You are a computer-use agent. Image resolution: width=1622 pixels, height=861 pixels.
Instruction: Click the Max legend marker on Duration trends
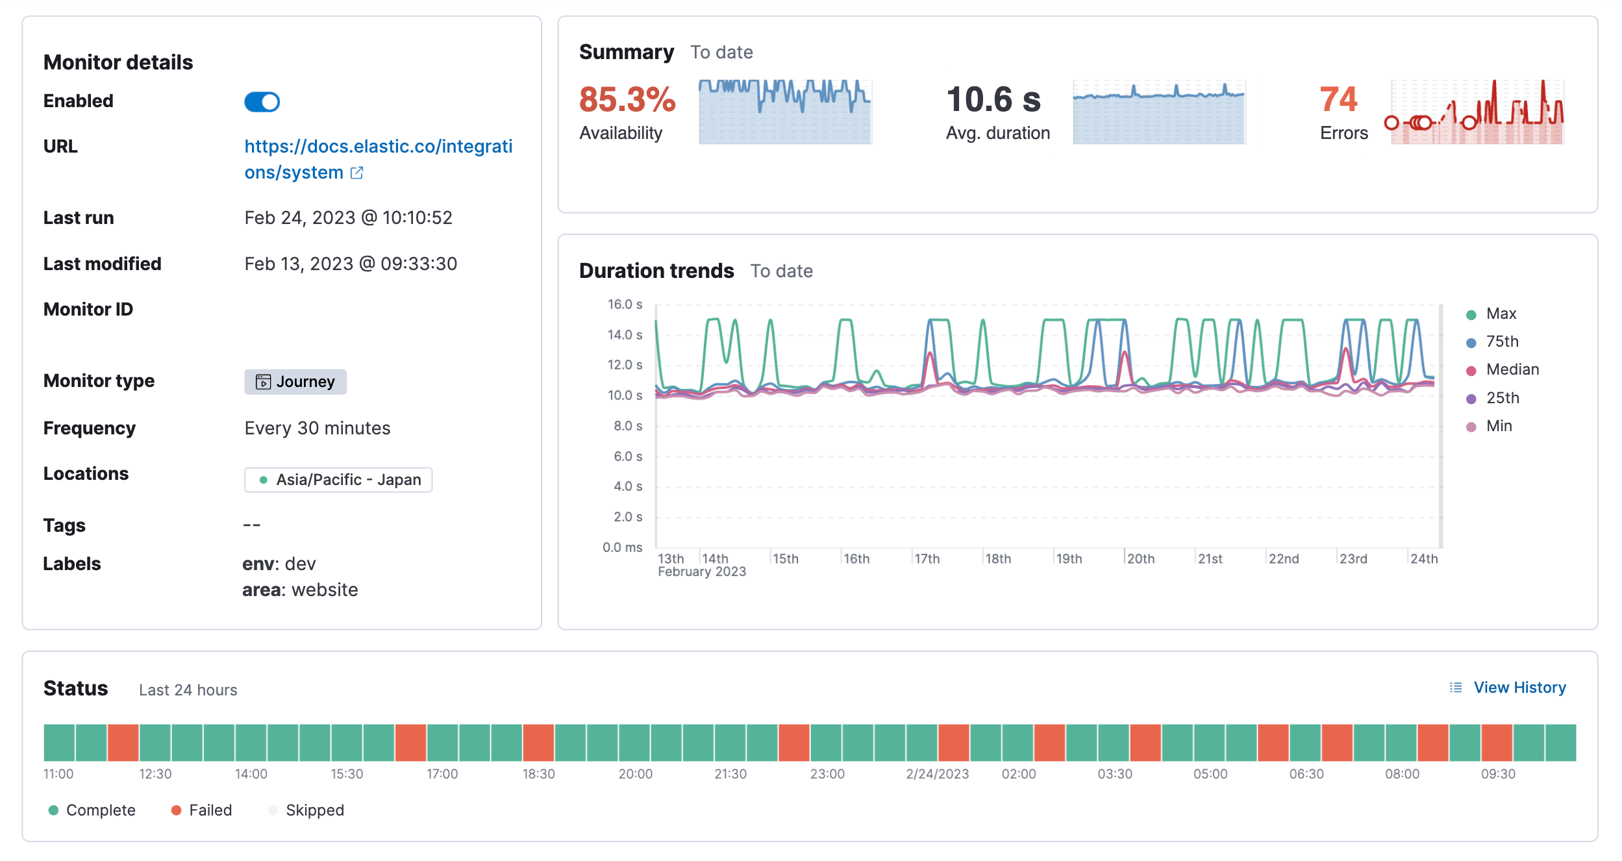coord(1471,314)
